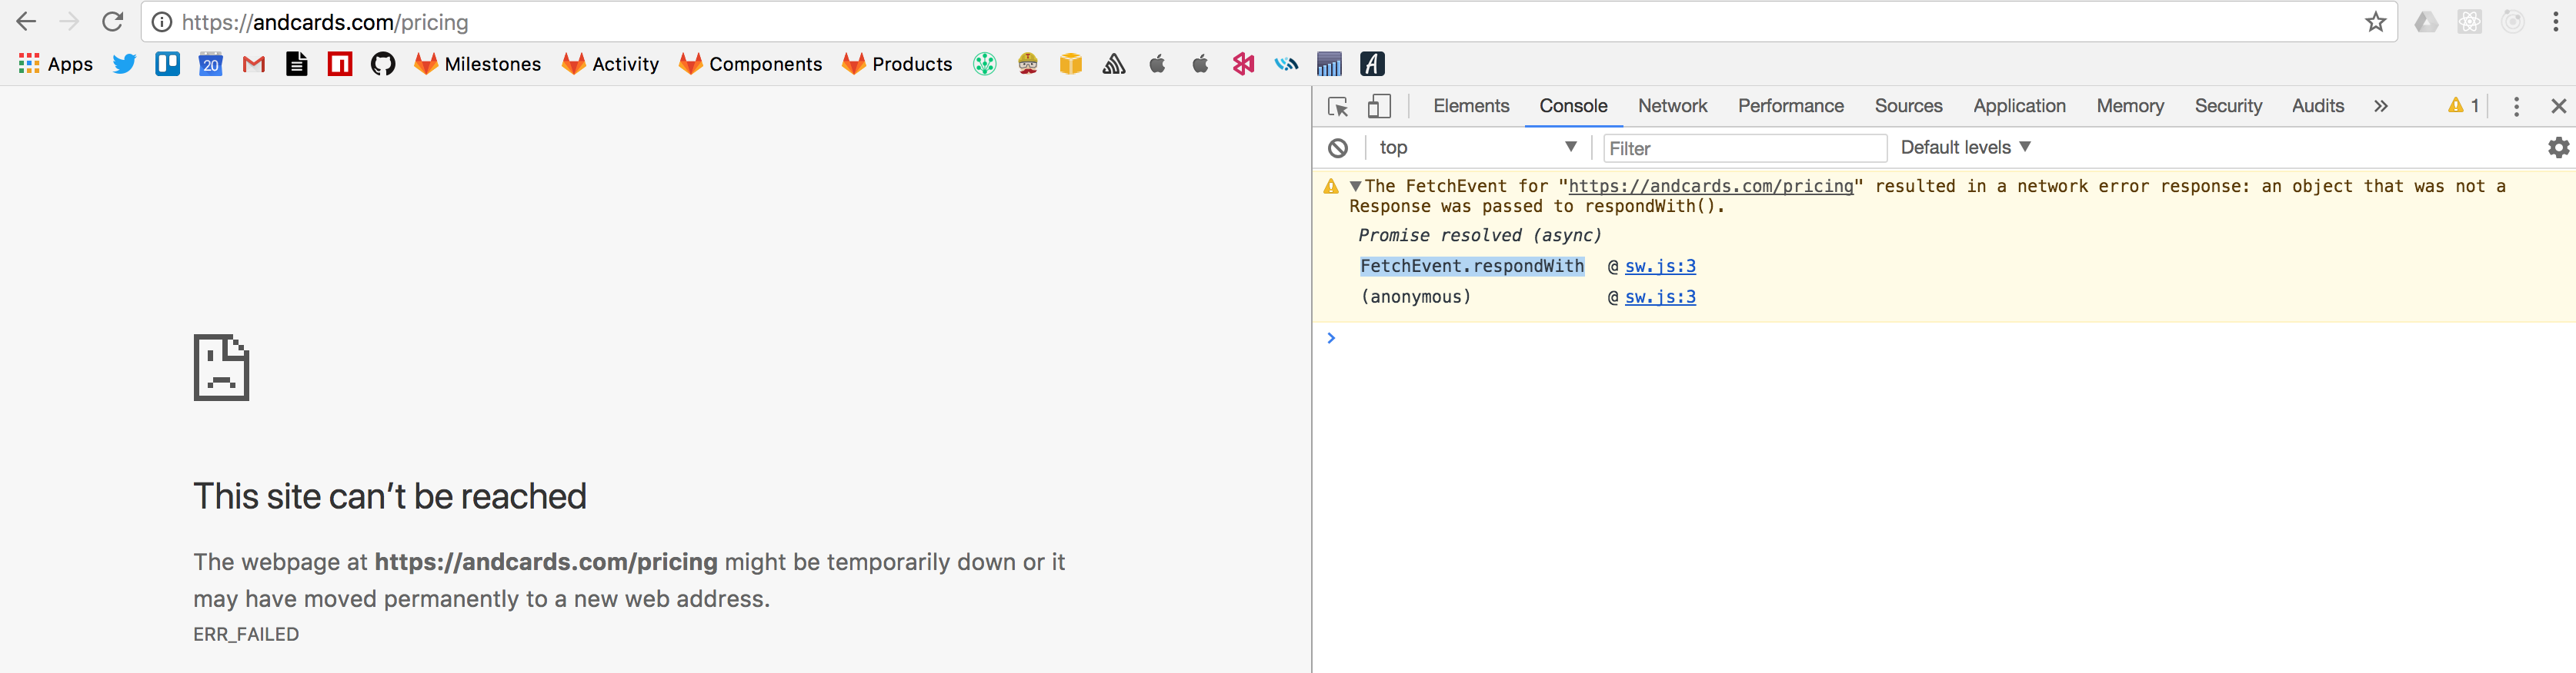Click the highlighted FetchEvent.respondWith text
Image resolution: width=2576 pixels, height=673 pixels.
1472,266
